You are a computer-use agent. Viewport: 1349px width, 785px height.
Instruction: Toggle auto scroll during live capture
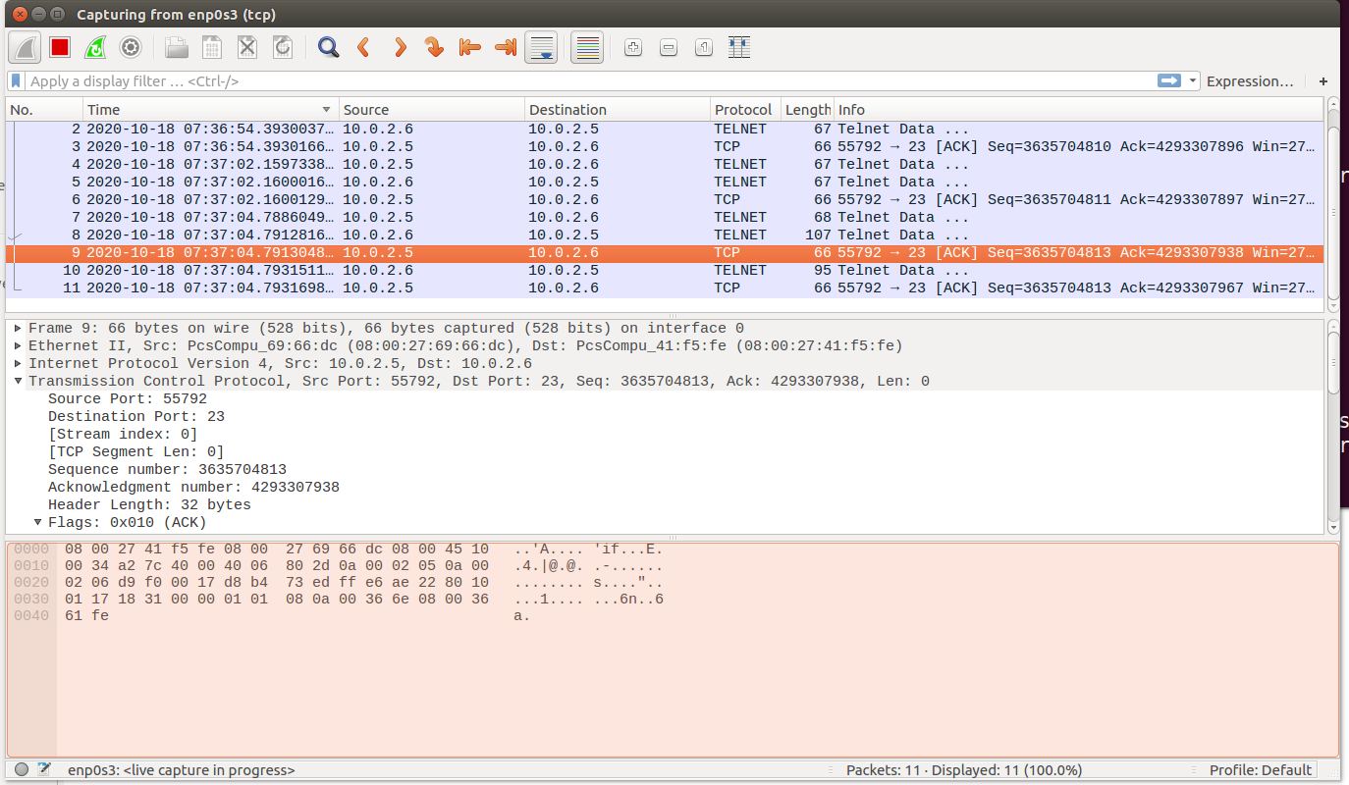(542, 47)
